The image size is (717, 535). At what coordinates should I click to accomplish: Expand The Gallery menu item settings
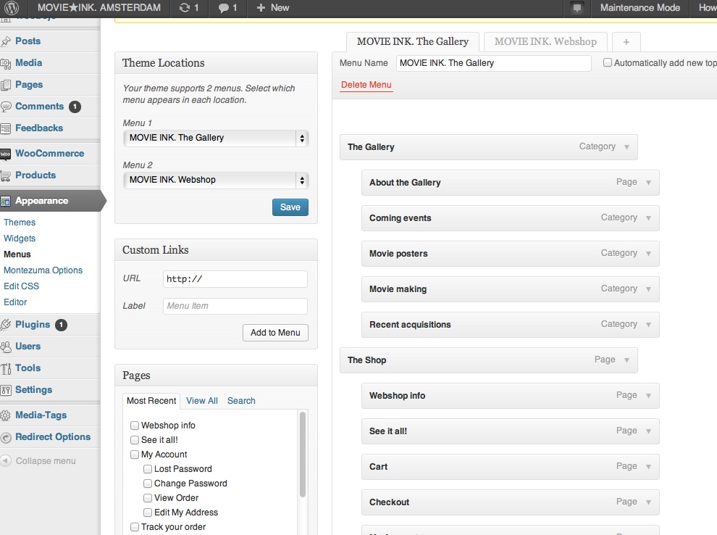626,147
